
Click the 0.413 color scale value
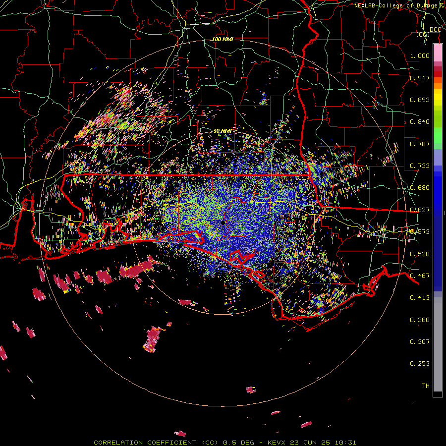420,298
